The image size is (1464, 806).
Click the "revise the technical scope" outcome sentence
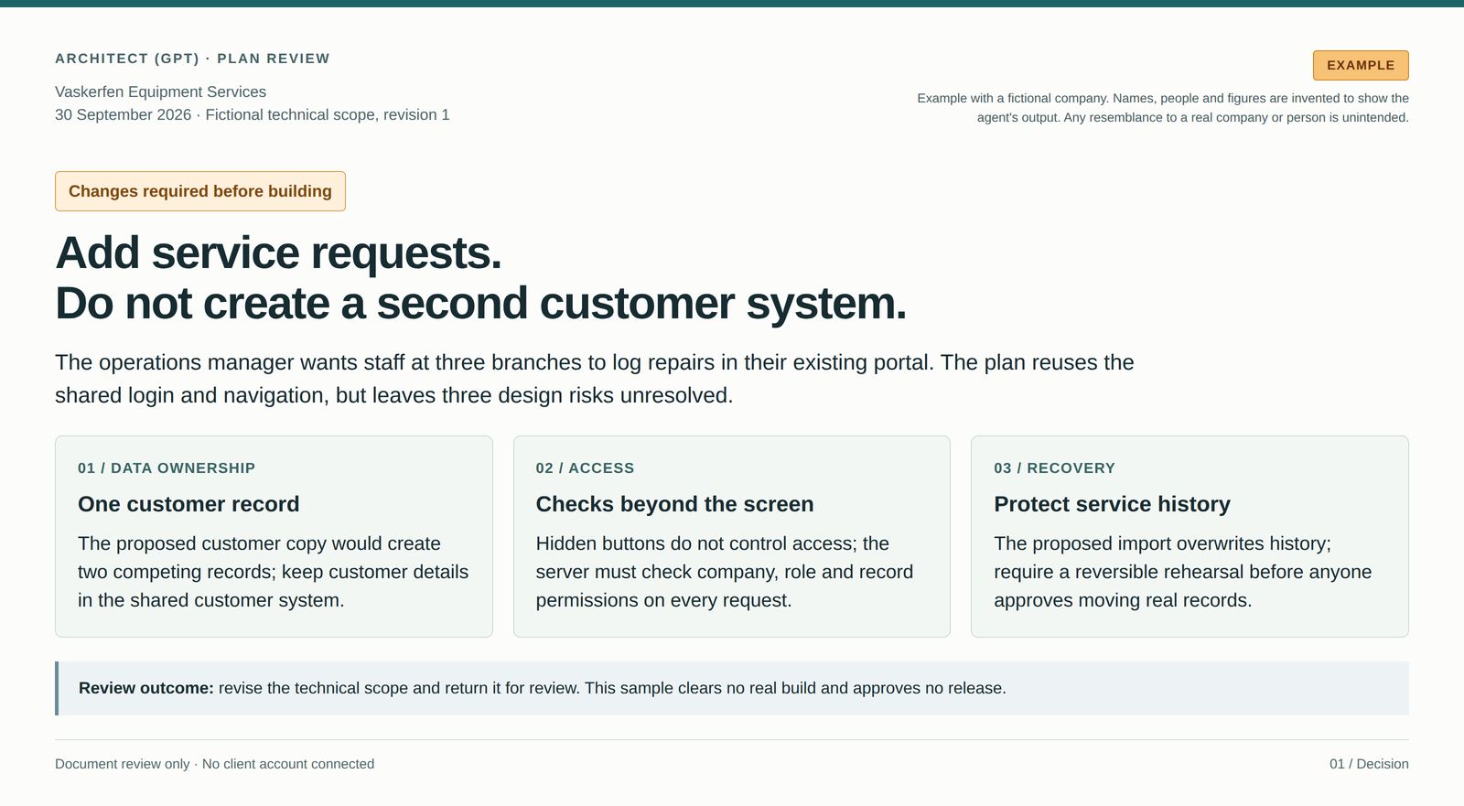click(612, 688)
